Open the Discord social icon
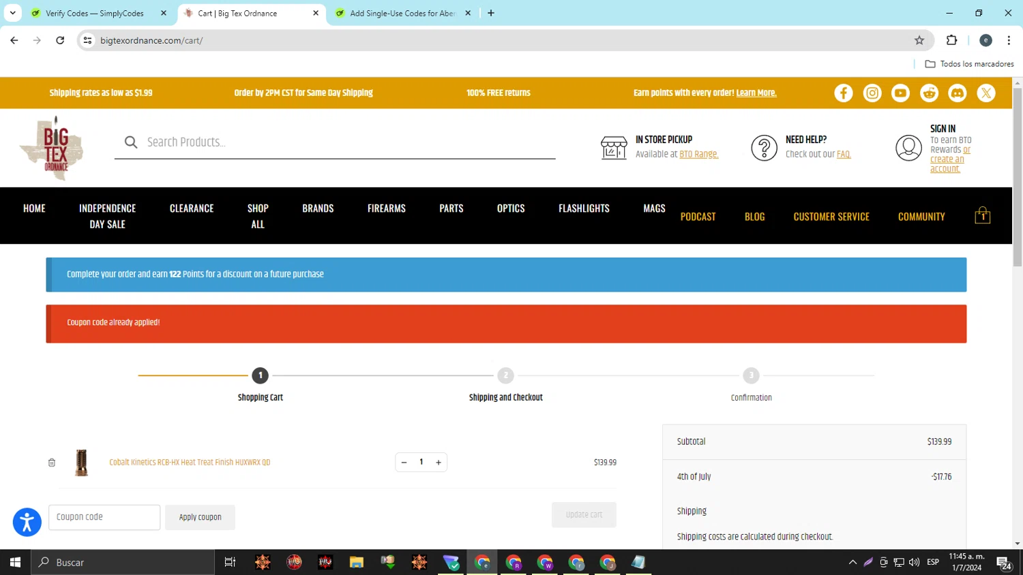 click(x=958, y=93)
